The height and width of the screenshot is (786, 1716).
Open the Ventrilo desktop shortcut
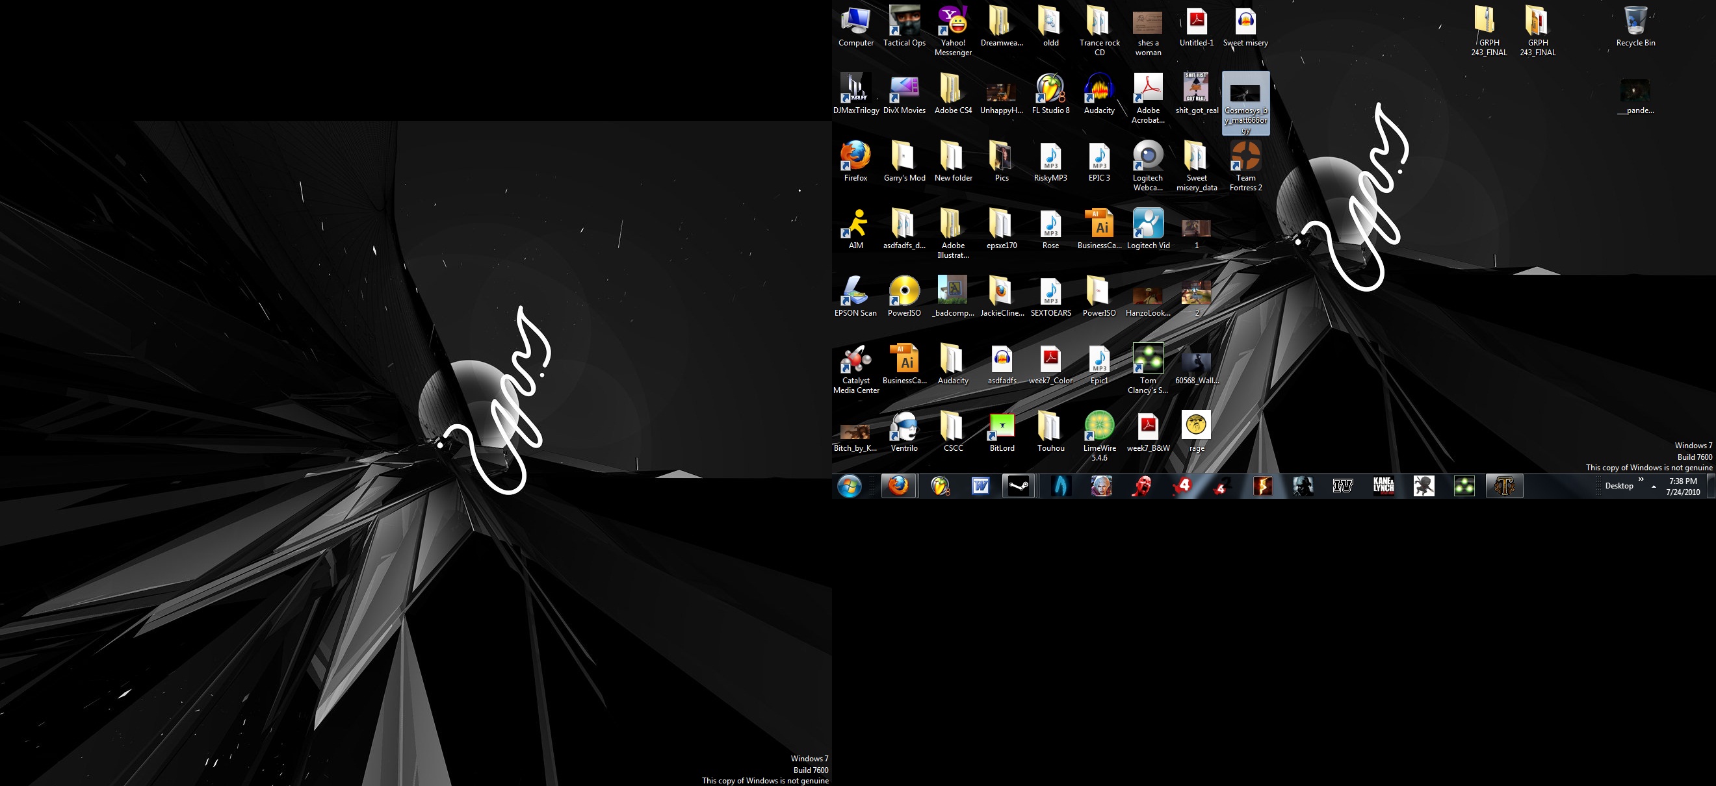click(904, 427)
